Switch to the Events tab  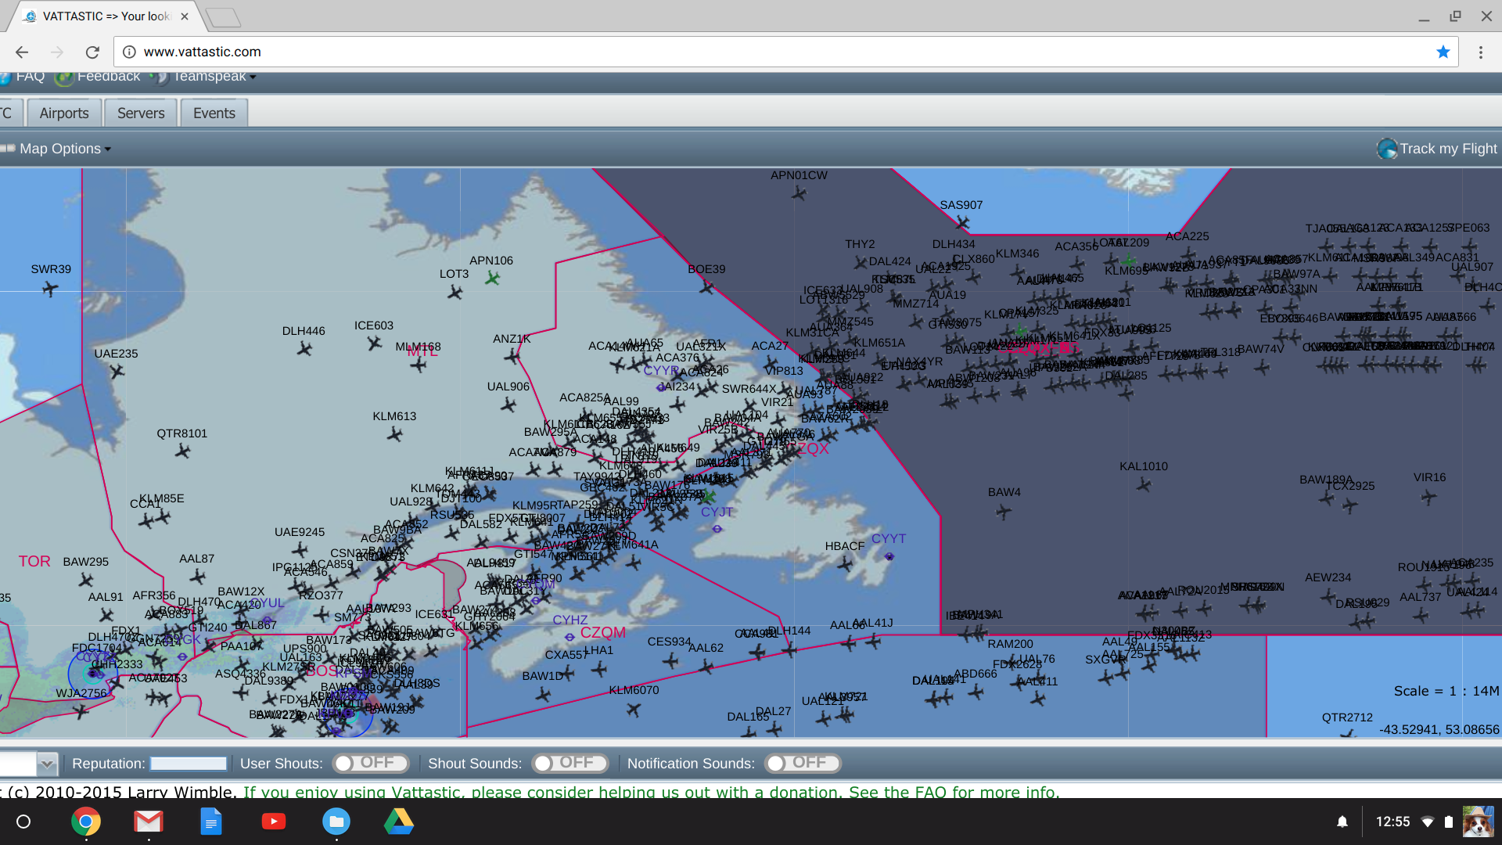[x=214, y=113]
